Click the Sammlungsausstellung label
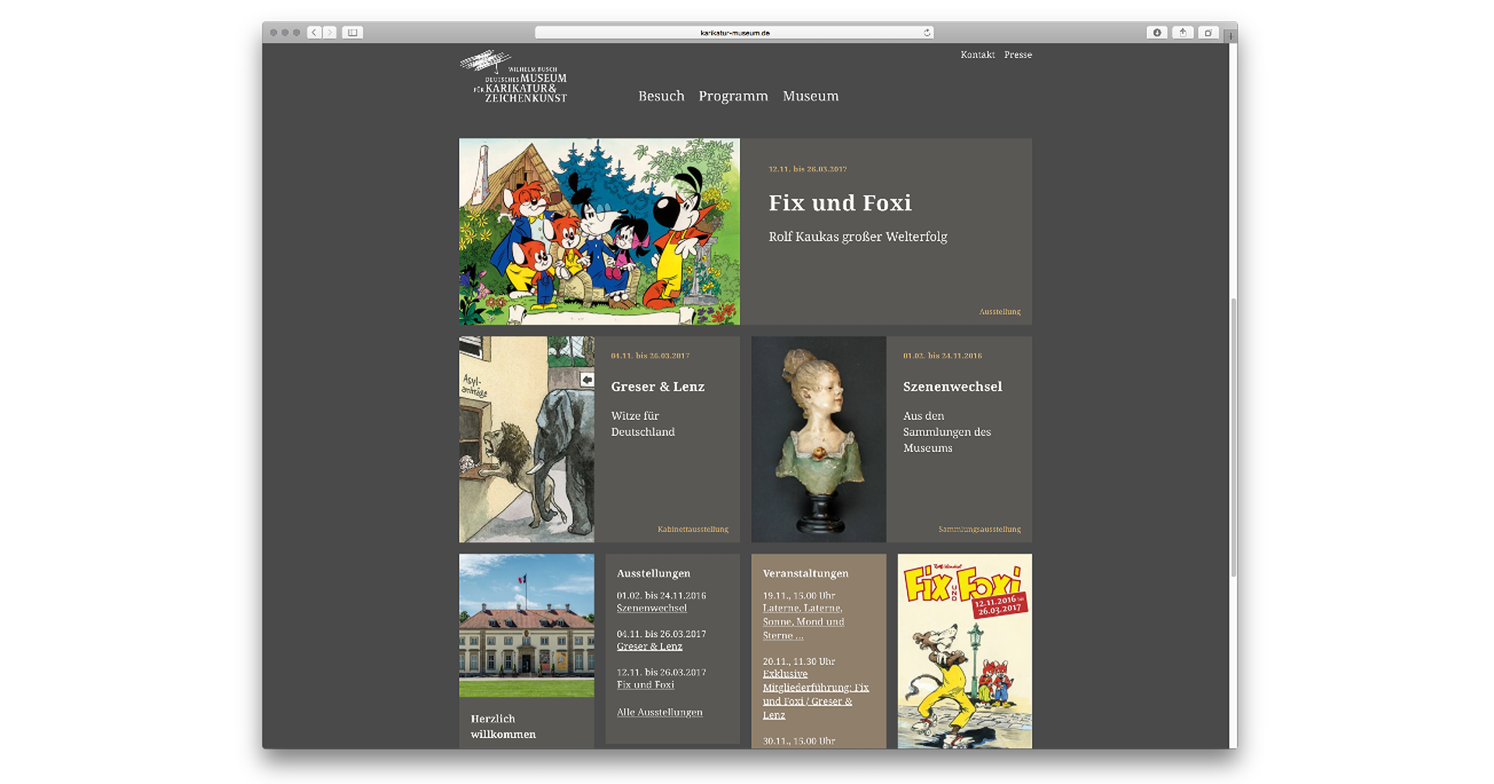This screenshot has width=1494, height=784. tap(980, 530)
